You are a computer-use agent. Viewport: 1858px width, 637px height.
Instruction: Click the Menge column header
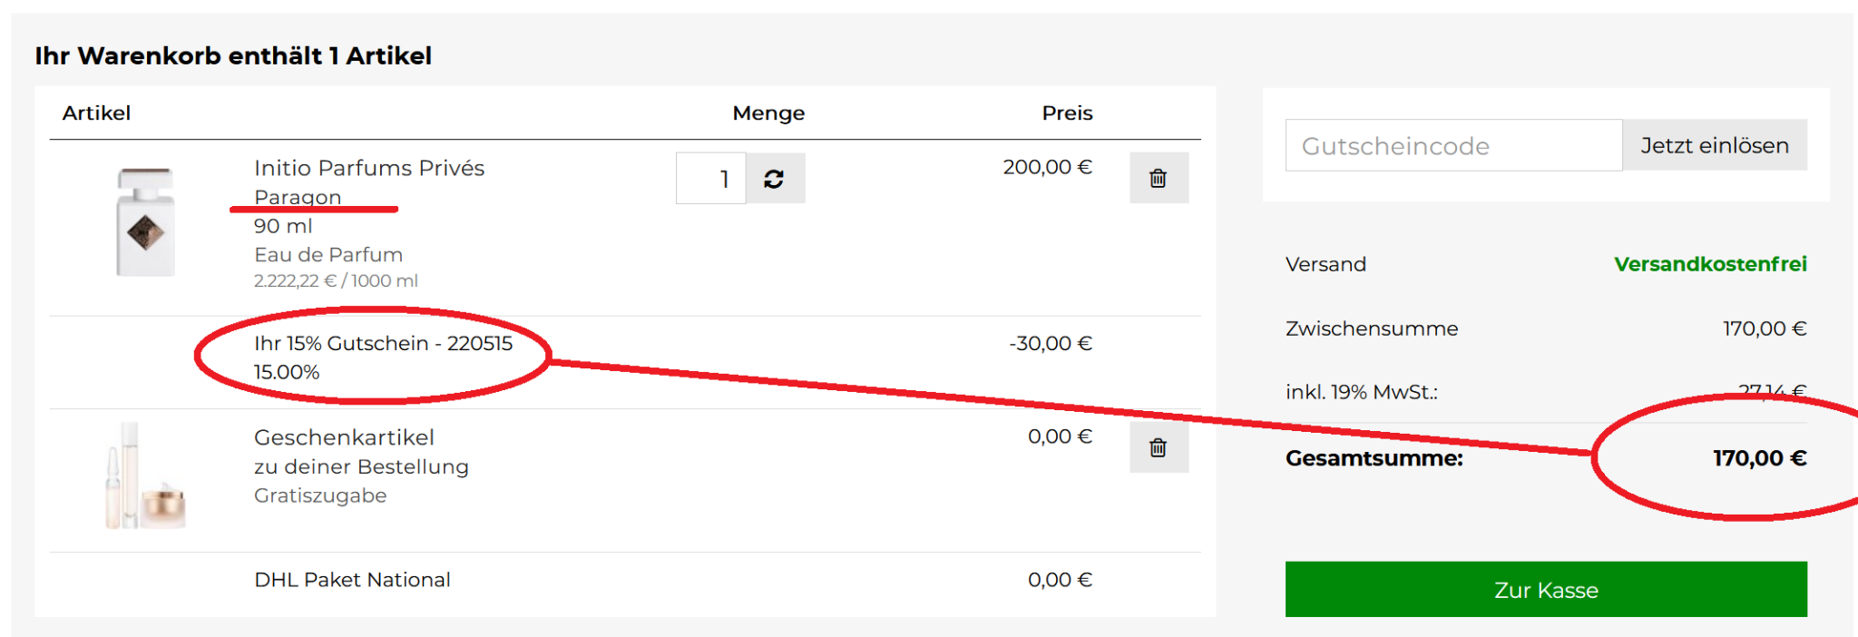768,113
